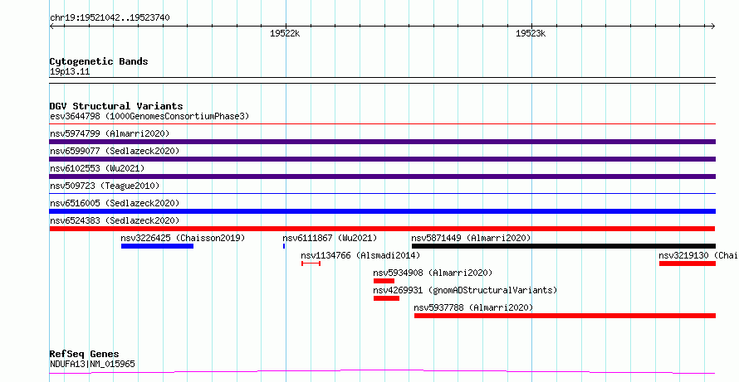This screenshot has height=382, width=739.
Task: Click the nsv3219130 label at right edge
Action: [698, 255]
